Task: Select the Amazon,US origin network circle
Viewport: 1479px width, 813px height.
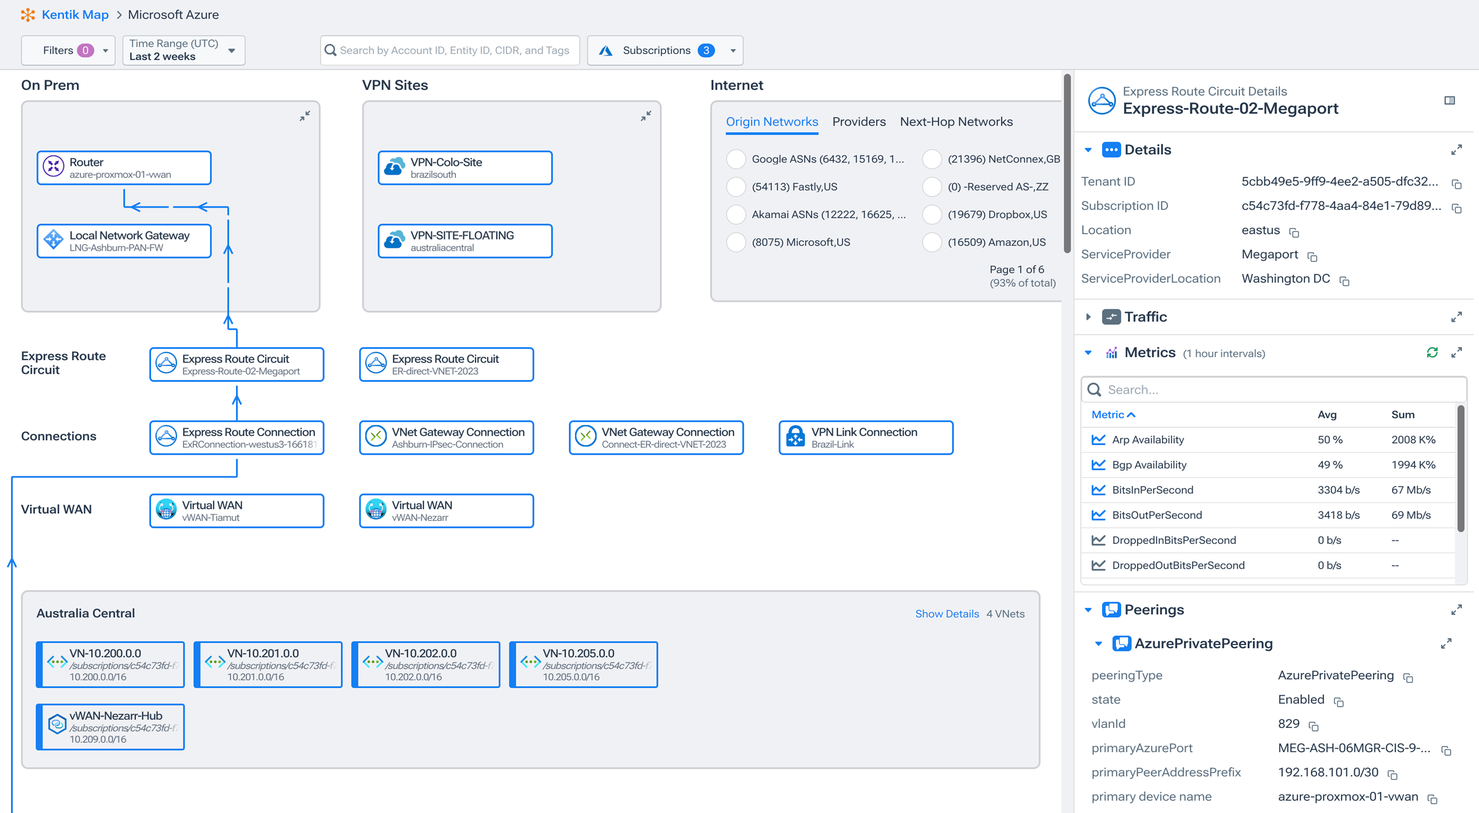Action: (x=932, y=242)
